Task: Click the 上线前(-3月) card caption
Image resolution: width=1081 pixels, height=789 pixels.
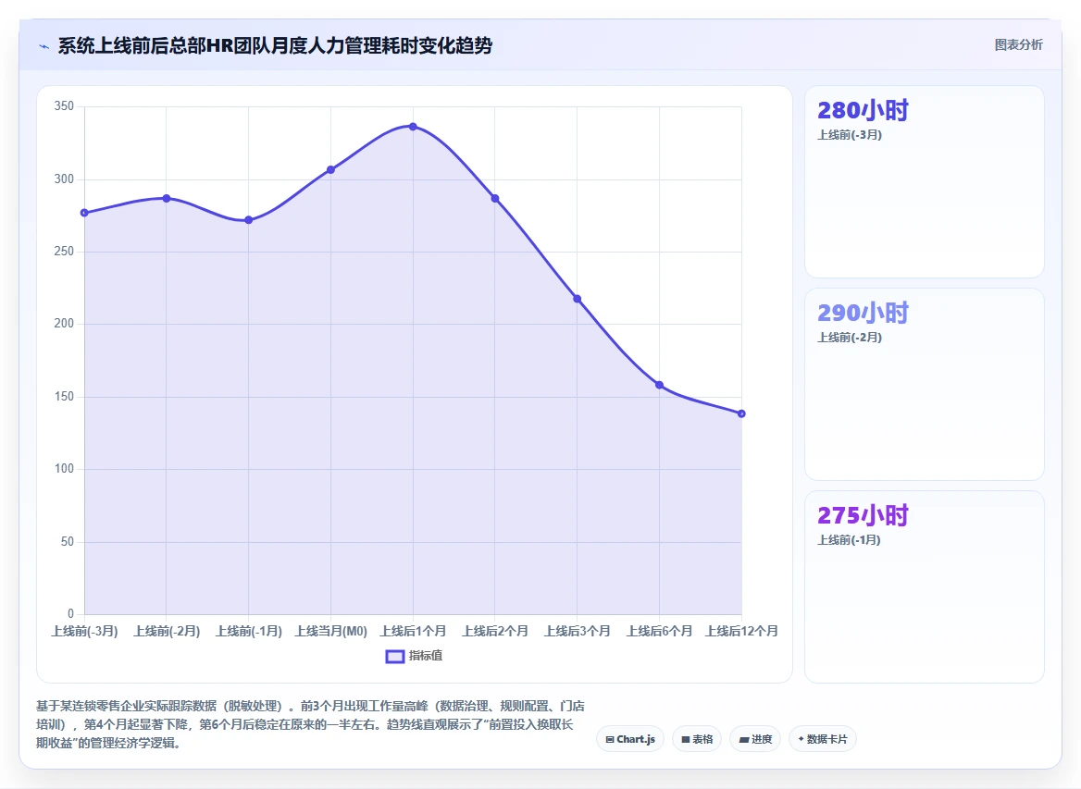Action: (x=850, y=135)
